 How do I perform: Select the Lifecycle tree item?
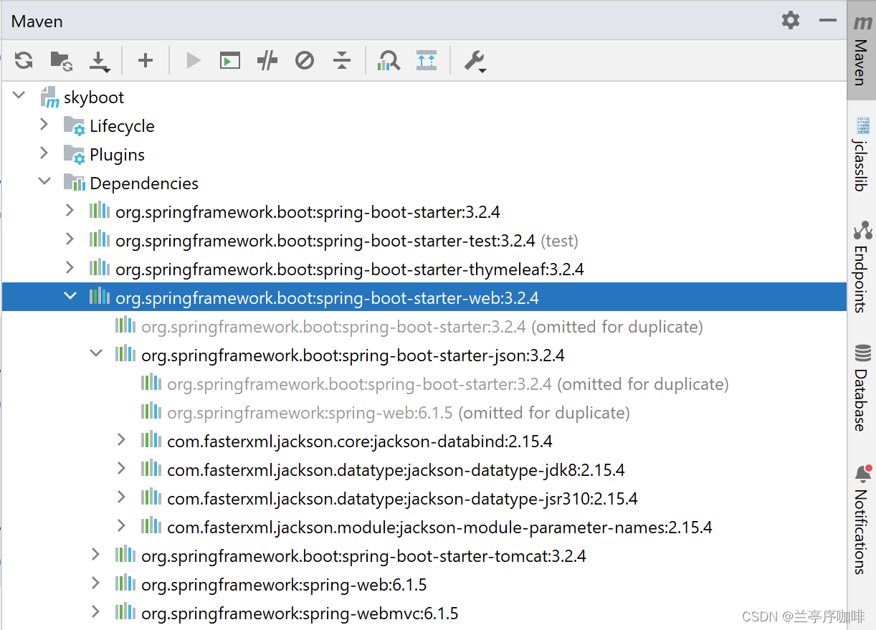click(x=424, y=125)
